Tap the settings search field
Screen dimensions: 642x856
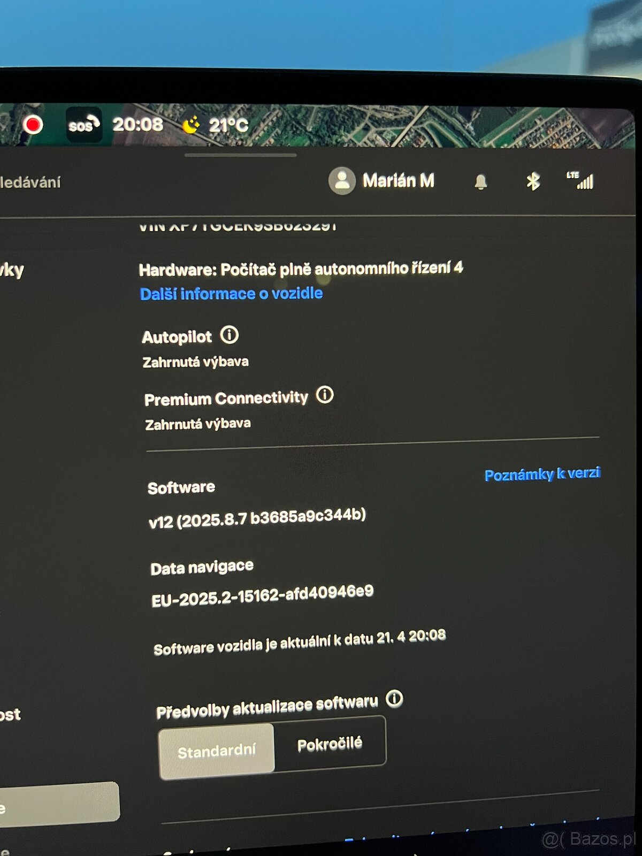point(30,182)
